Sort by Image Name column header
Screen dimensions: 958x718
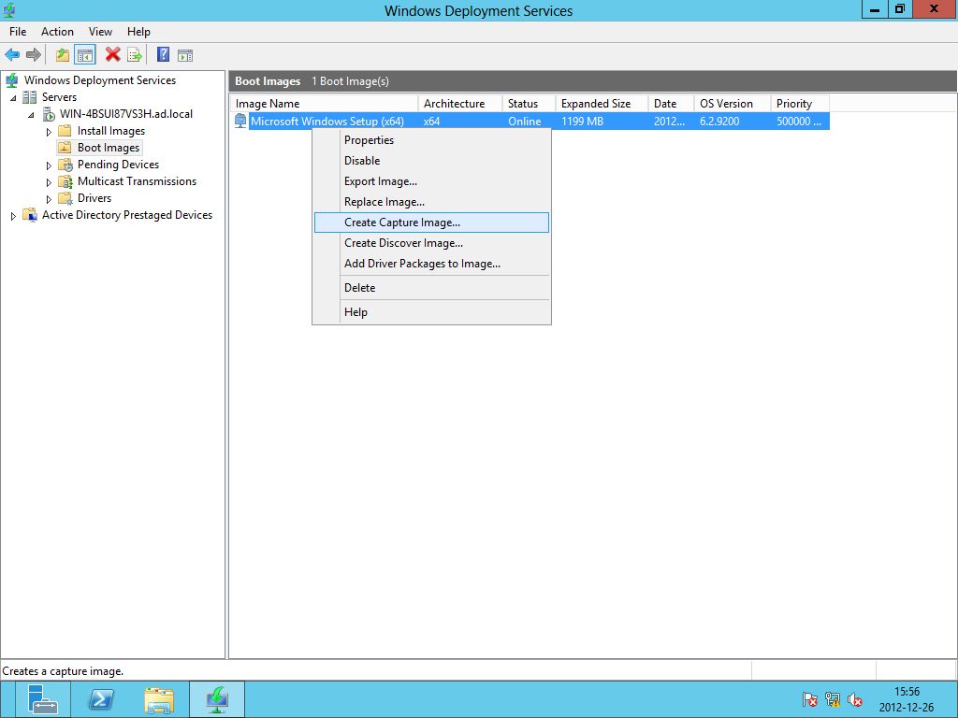pos(324,104)
